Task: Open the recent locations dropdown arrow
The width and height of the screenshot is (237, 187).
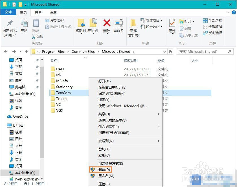Action: tap(21, 52)
